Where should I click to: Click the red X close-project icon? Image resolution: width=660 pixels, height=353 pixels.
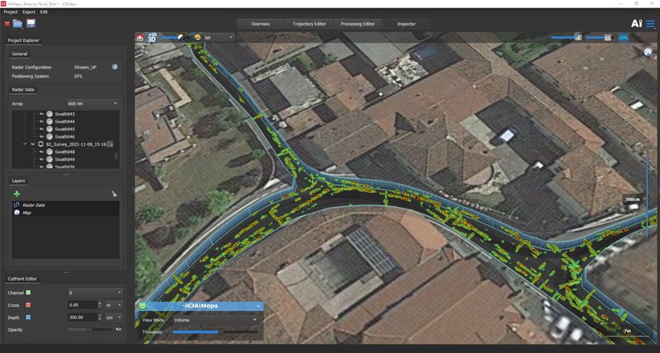(7, 24)
